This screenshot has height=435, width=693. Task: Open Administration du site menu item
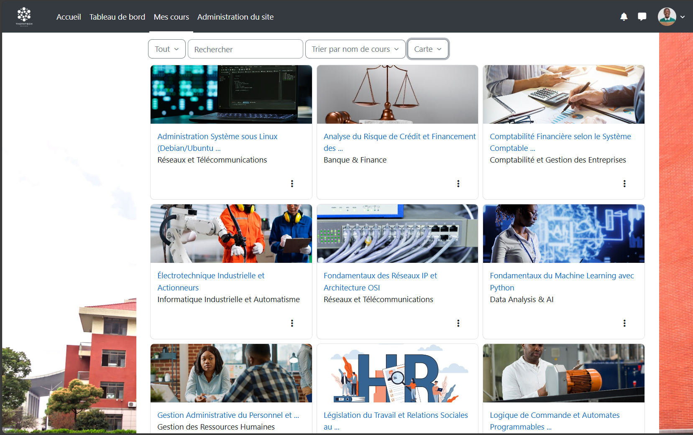click(235, 17)
